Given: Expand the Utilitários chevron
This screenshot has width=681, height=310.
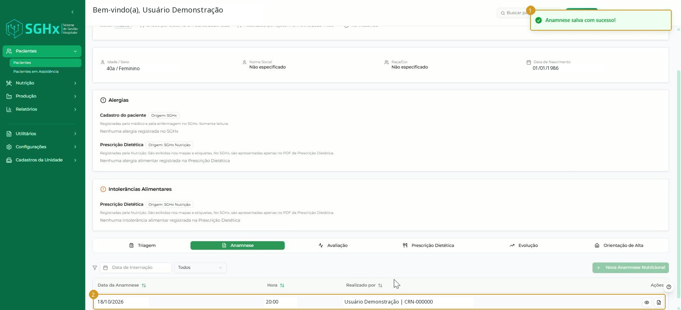Looking at the screenshot, I should pos(75,134).
